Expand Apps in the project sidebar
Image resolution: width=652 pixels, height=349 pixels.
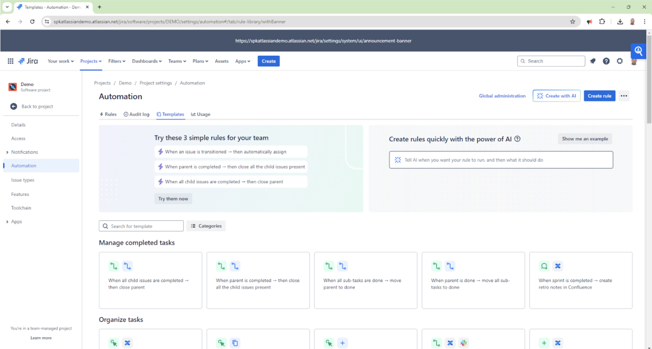pyautogui.click(x=7, y=222)
